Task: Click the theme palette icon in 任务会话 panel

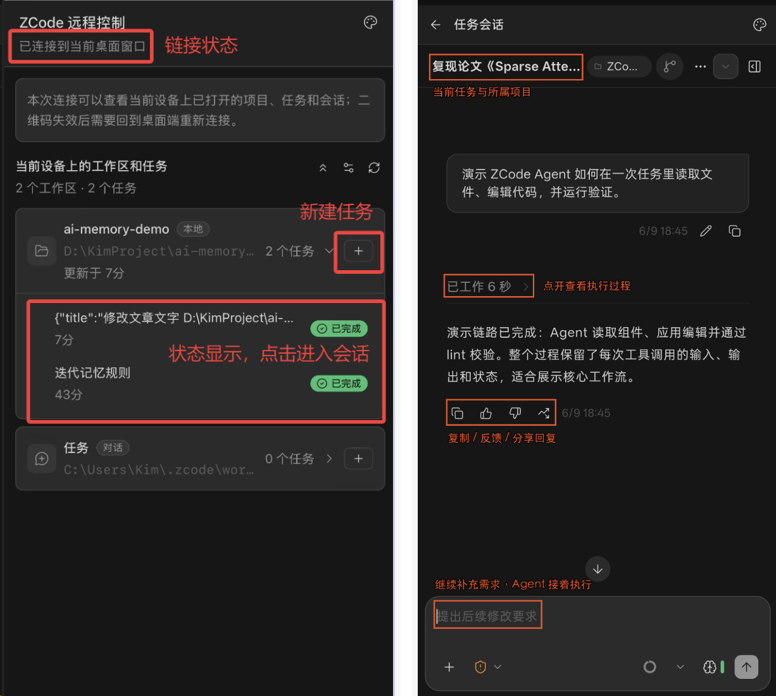Action: coord(760,25)
